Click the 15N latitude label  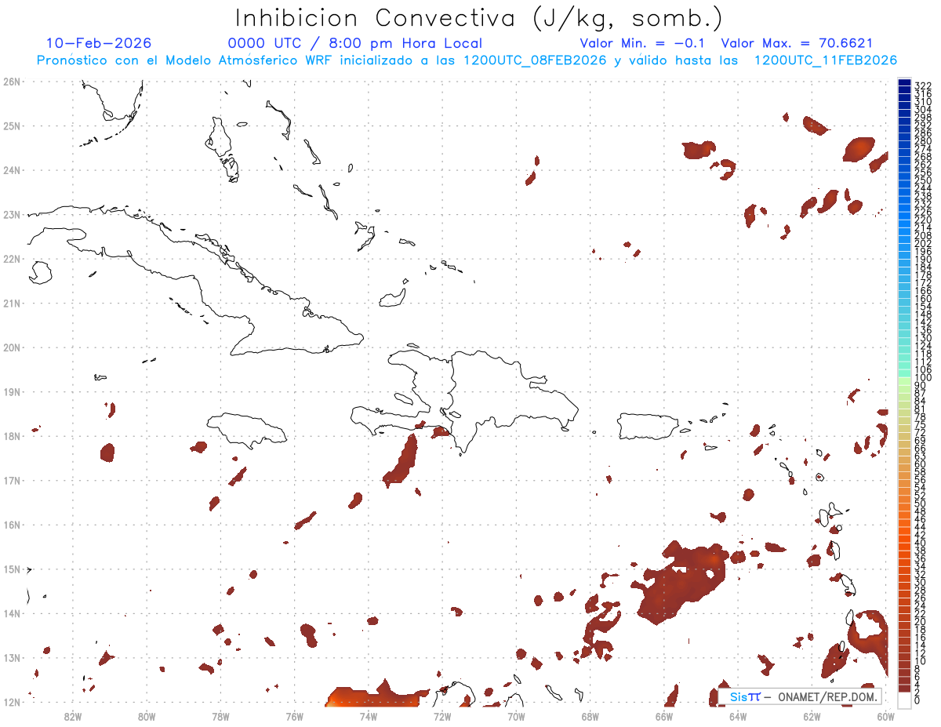pos(12,569)
